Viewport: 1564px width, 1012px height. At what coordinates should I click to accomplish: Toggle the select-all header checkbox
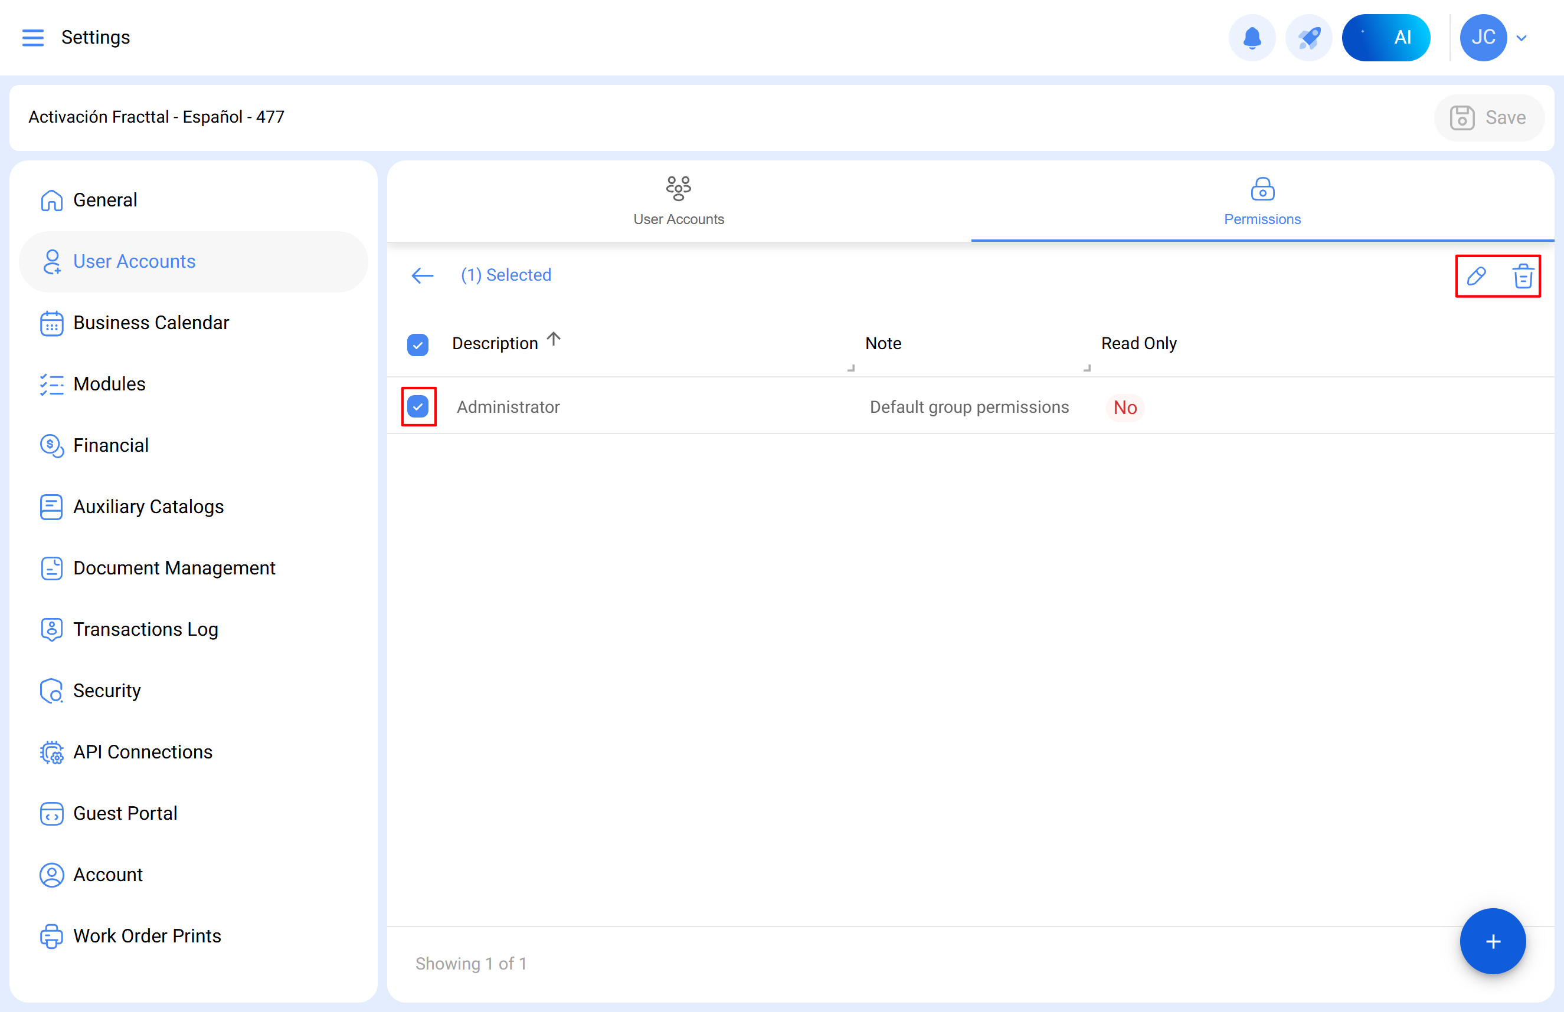pos(418,344)
